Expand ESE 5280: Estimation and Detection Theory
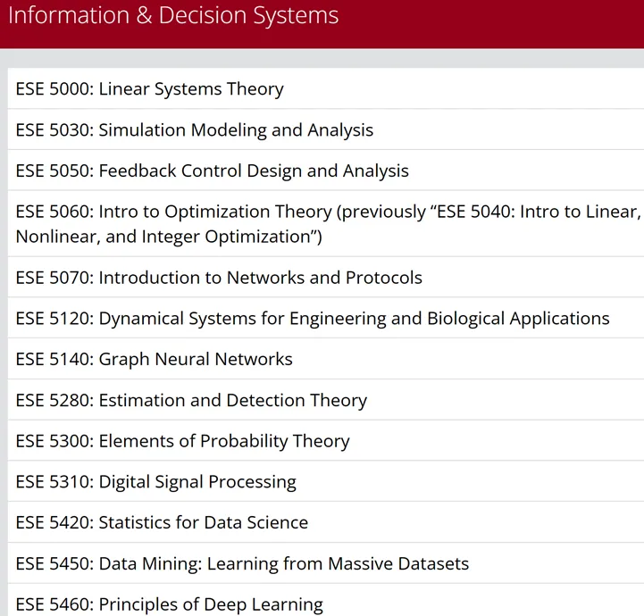Image resolution: width=644 pixels, height=616 pixels. tap(326, 400)
